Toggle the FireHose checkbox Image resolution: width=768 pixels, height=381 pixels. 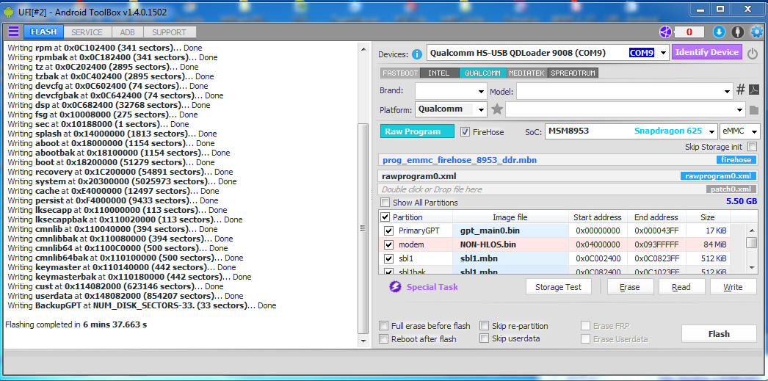[465, 131]
